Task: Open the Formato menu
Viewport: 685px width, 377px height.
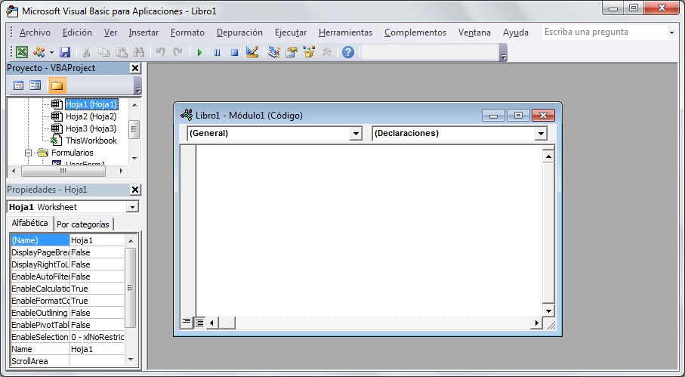Action: tap(187, 32)
